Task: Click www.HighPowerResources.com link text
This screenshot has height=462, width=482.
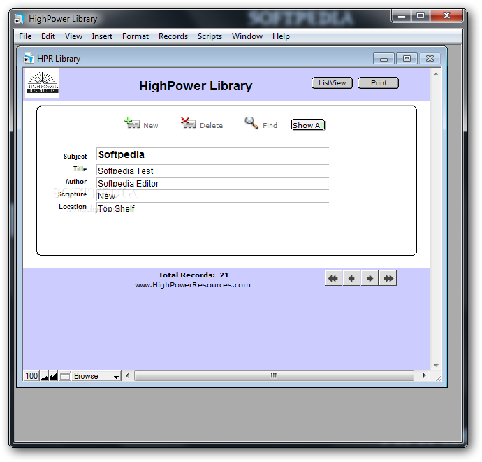Action: [193, 285]
